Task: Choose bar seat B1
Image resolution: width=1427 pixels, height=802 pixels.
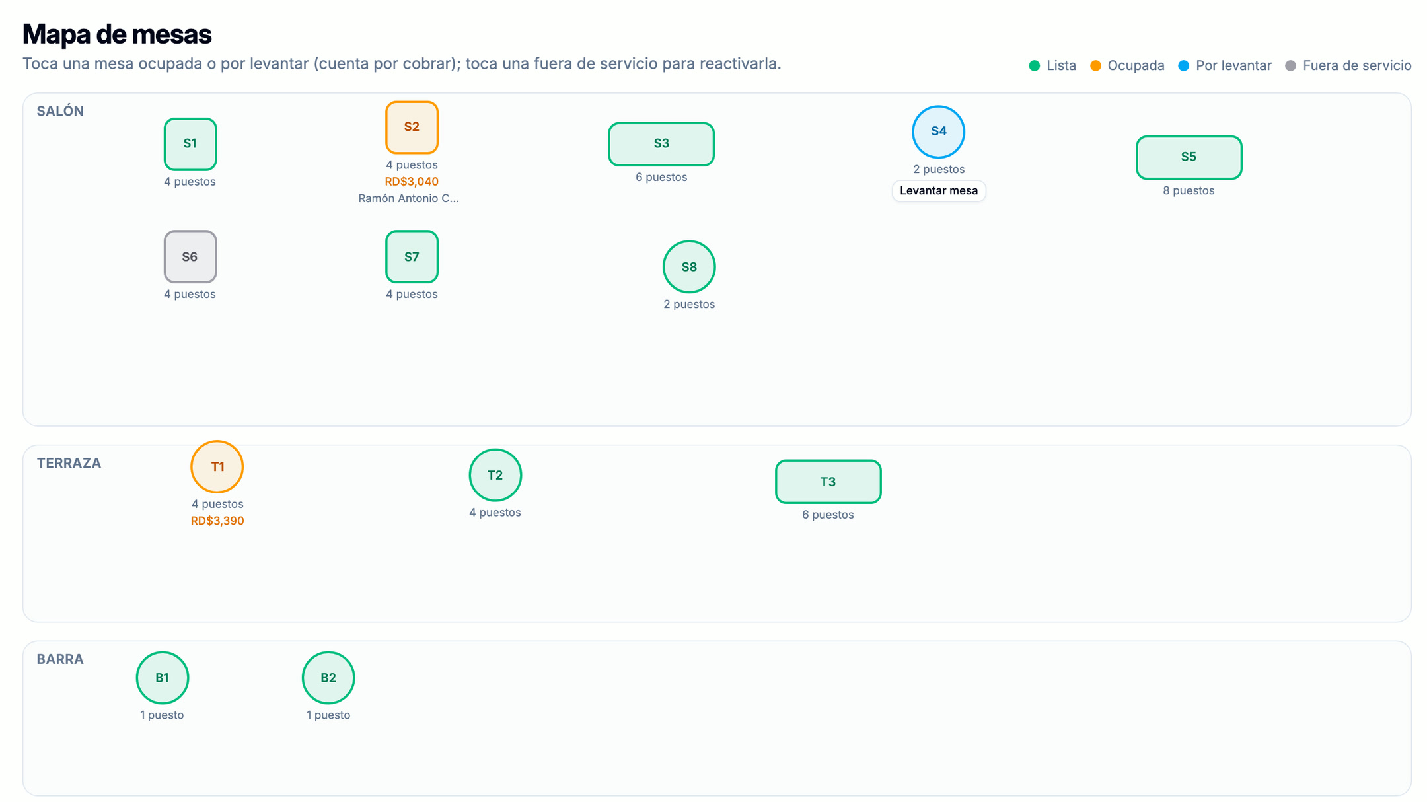Action: (x=163, y=678)
